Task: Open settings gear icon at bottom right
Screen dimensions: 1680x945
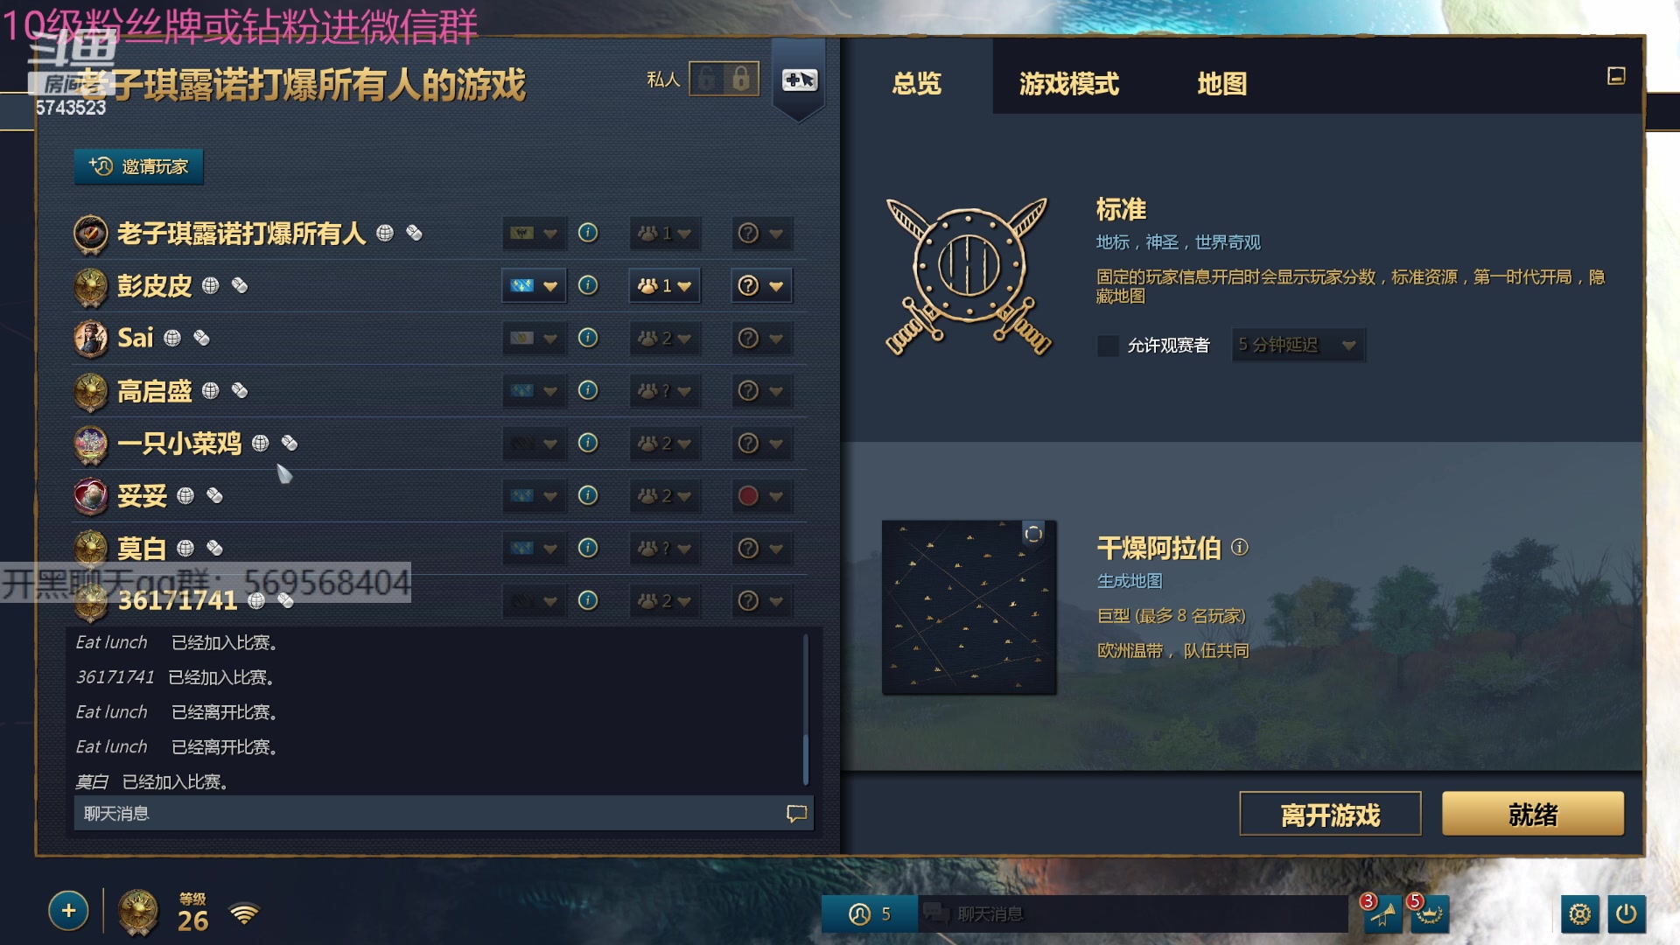Action: 1579,914
